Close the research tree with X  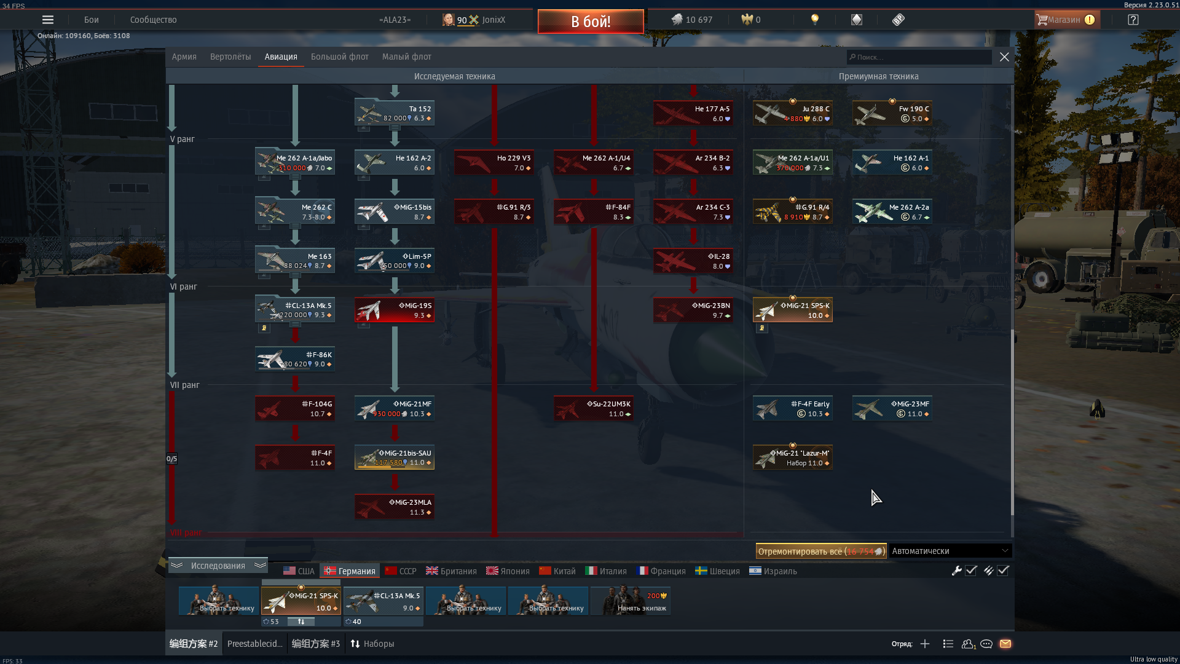coord(1004,57)
